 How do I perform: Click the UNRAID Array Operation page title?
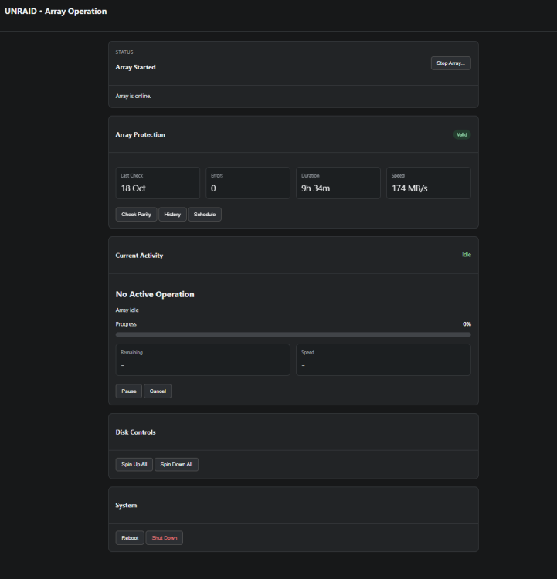[x=56, y=12]
